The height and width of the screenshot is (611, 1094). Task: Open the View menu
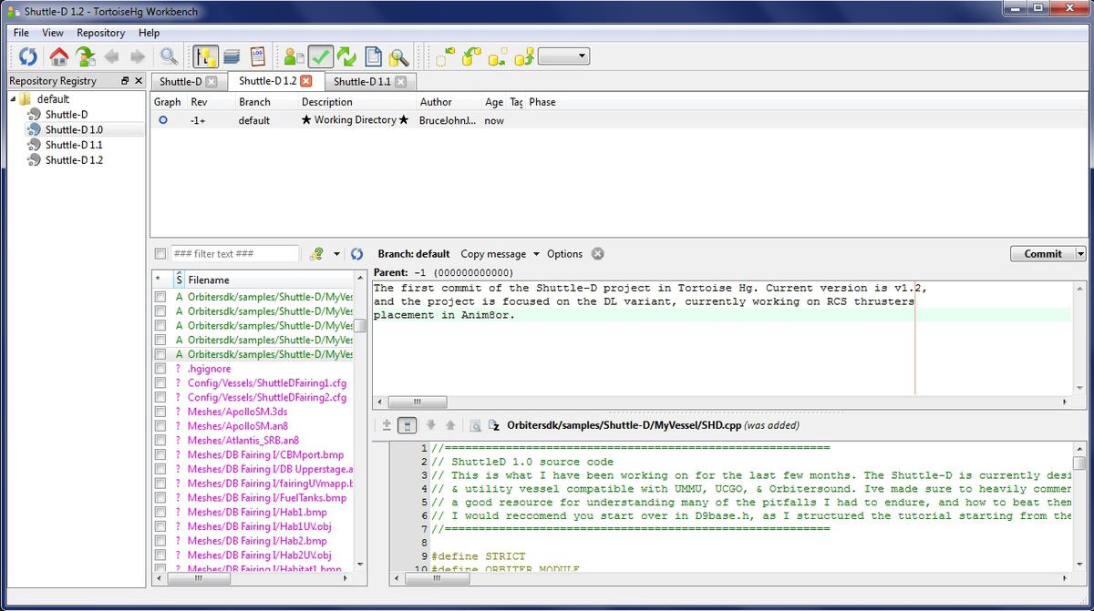pos(53,33)
